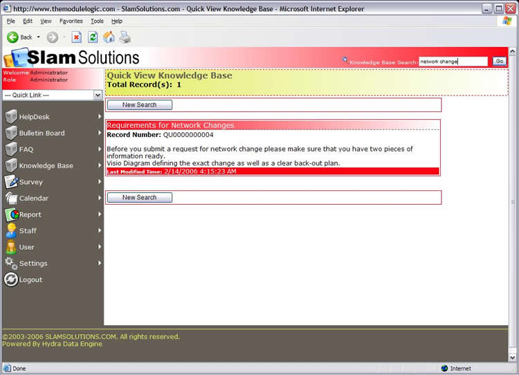
Task: Click the Knowledge Base Search input field
Action: (x=453, y=62)
